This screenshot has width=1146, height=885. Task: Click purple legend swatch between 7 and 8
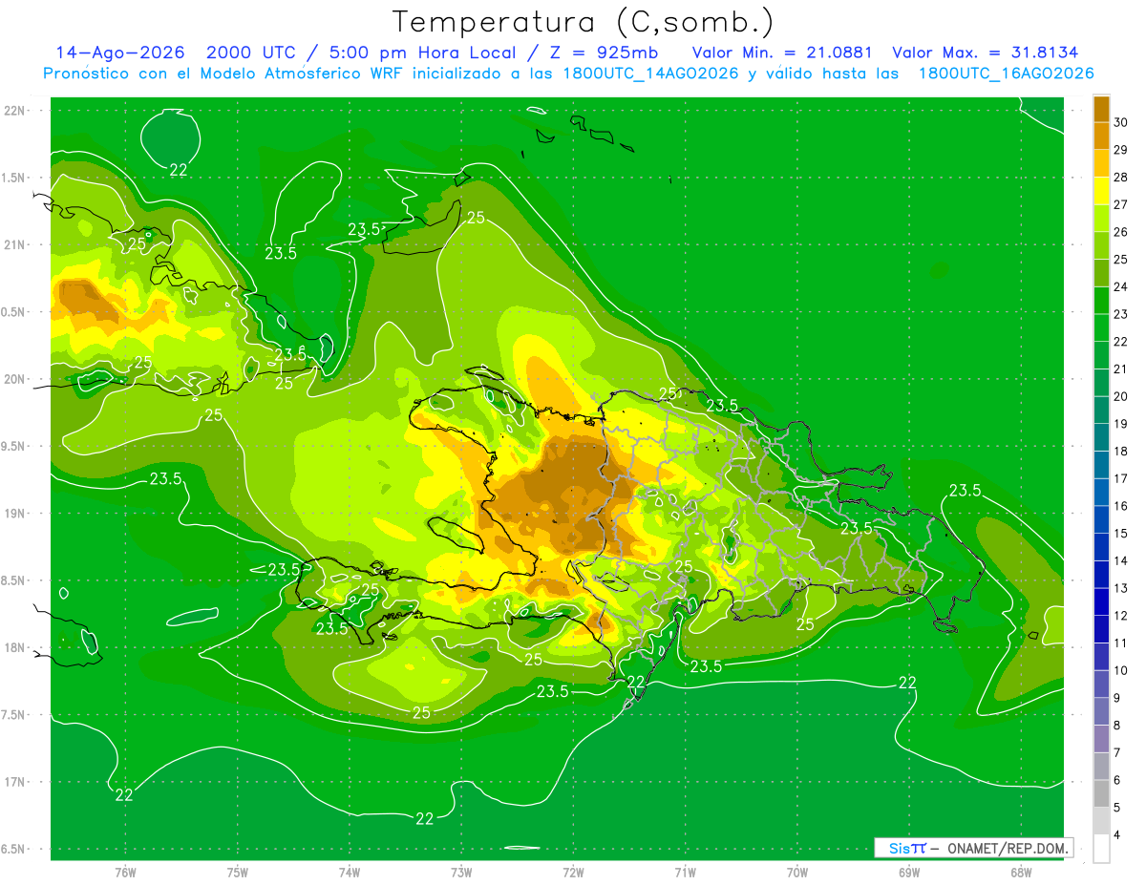click(x=1102, y=739)
